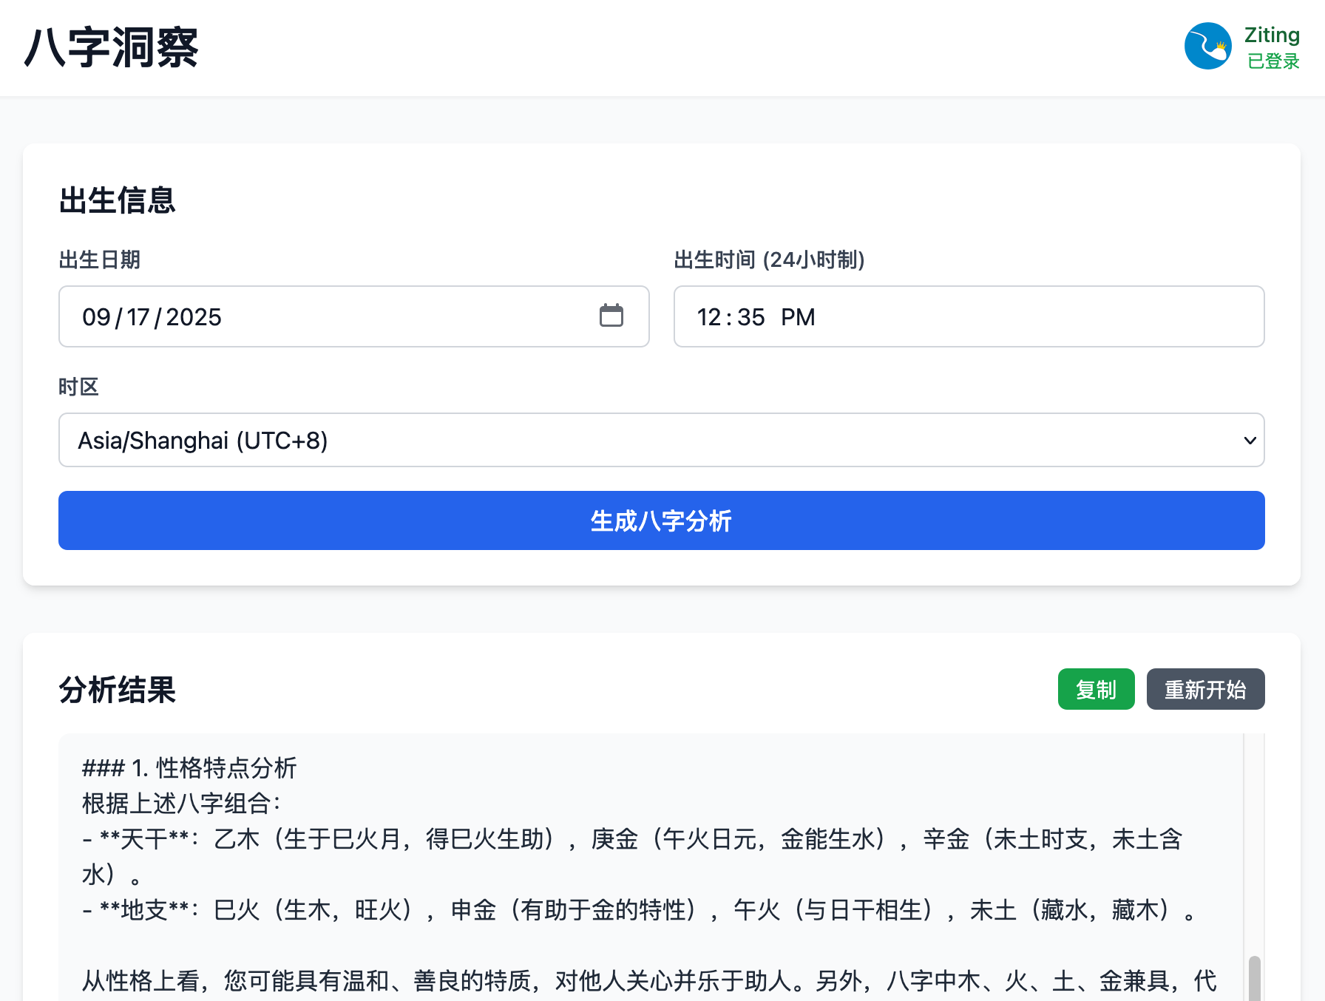The height and width of the screenshot is (1001, 1325).
Task: Select the day segment 17 in birth date
Action: pos(138,317)
